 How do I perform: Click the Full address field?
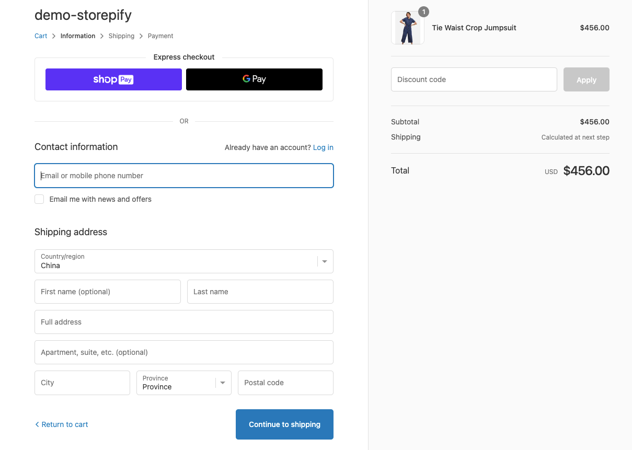pyautogui.click(x=184, y=322)
